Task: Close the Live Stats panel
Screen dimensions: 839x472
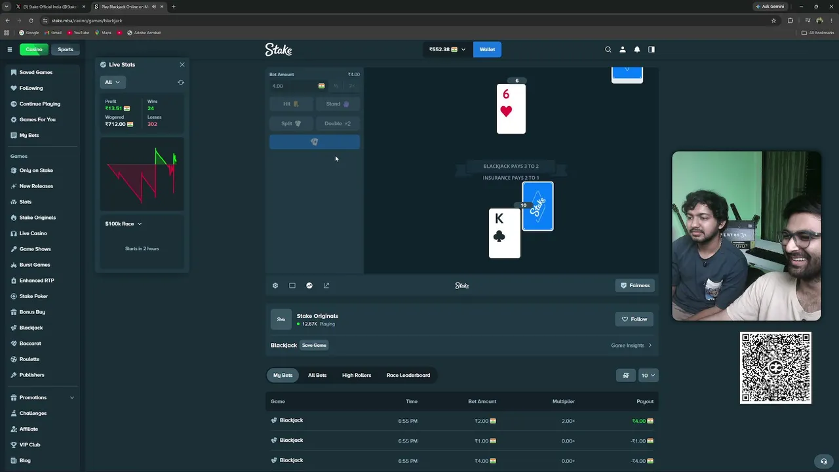Action: coord(182,64)
